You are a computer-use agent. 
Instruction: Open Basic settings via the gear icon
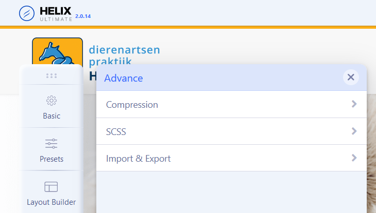tap(52, 101)
